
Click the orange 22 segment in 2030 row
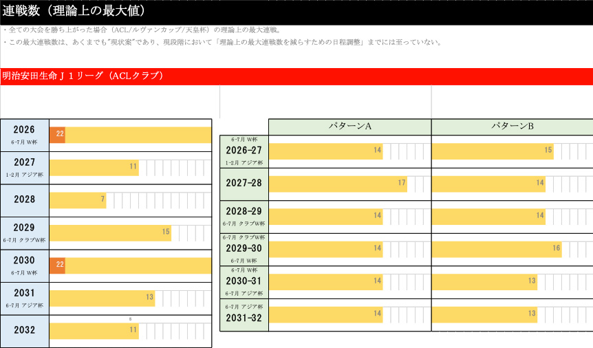[x=58, y=265]
